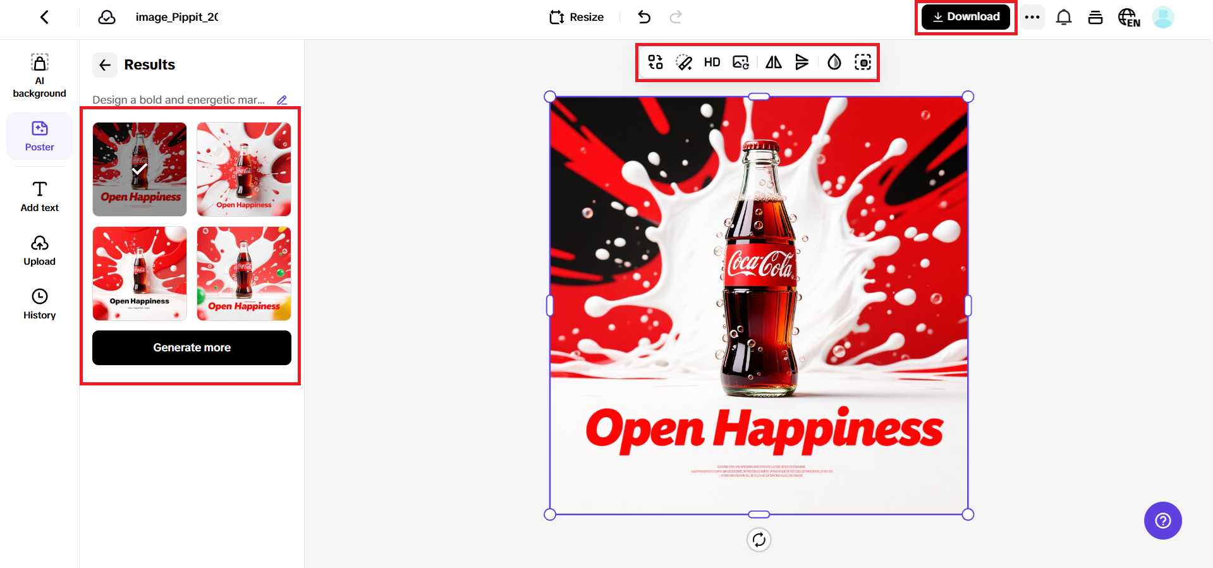1213x568 pixels.
Task: Click the replace image icon in toolbar
Action: (x=741, y=62)
